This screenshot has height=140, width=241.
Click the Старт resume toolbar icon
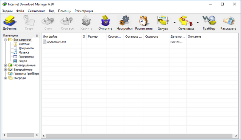[x=29, y=21]
